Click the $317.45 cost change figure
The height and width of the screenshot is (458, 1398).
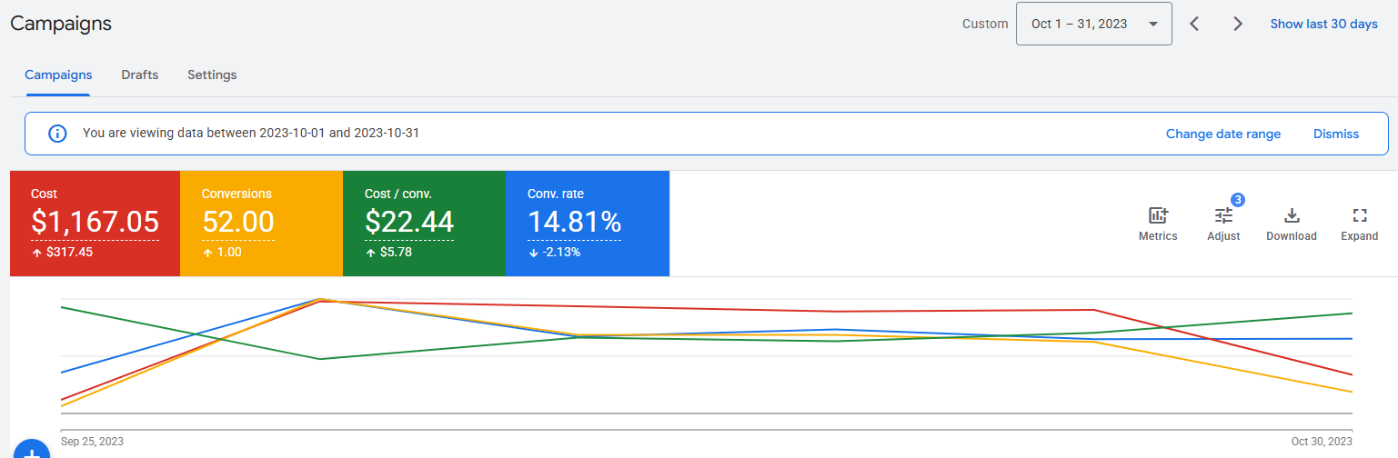click(69, 252)
